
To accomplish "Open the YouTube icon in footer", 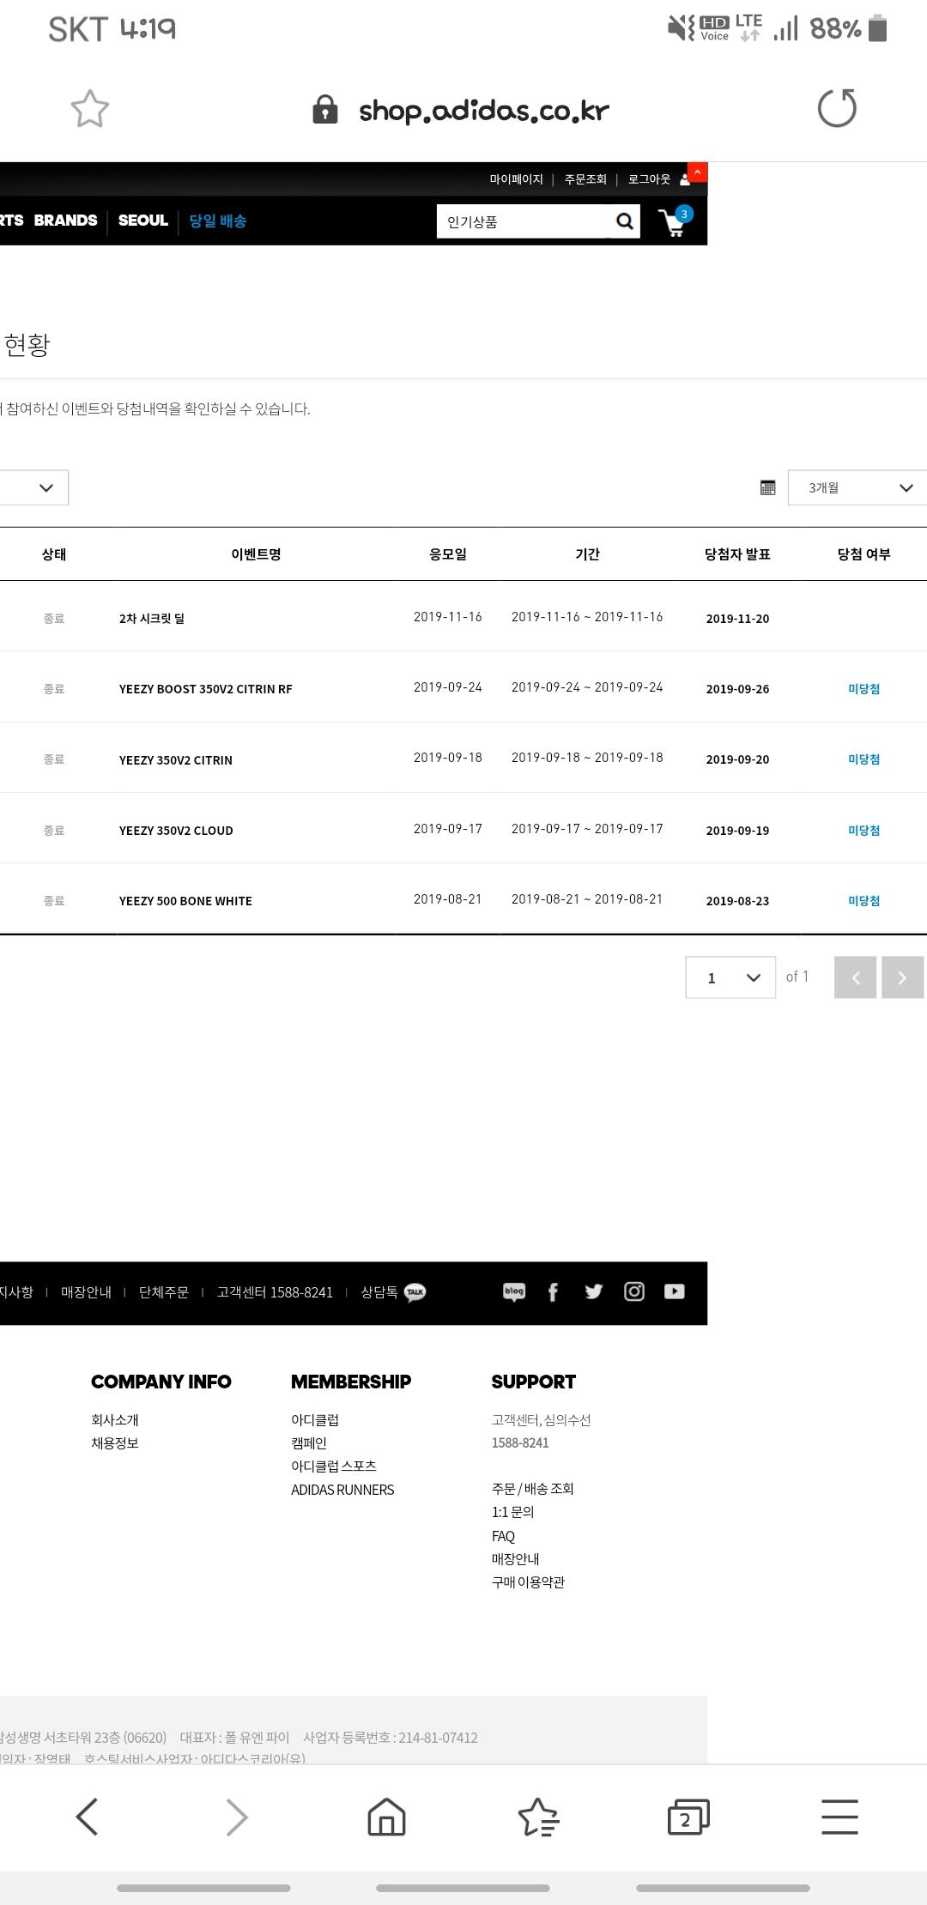I will [x=675, y=1291].
